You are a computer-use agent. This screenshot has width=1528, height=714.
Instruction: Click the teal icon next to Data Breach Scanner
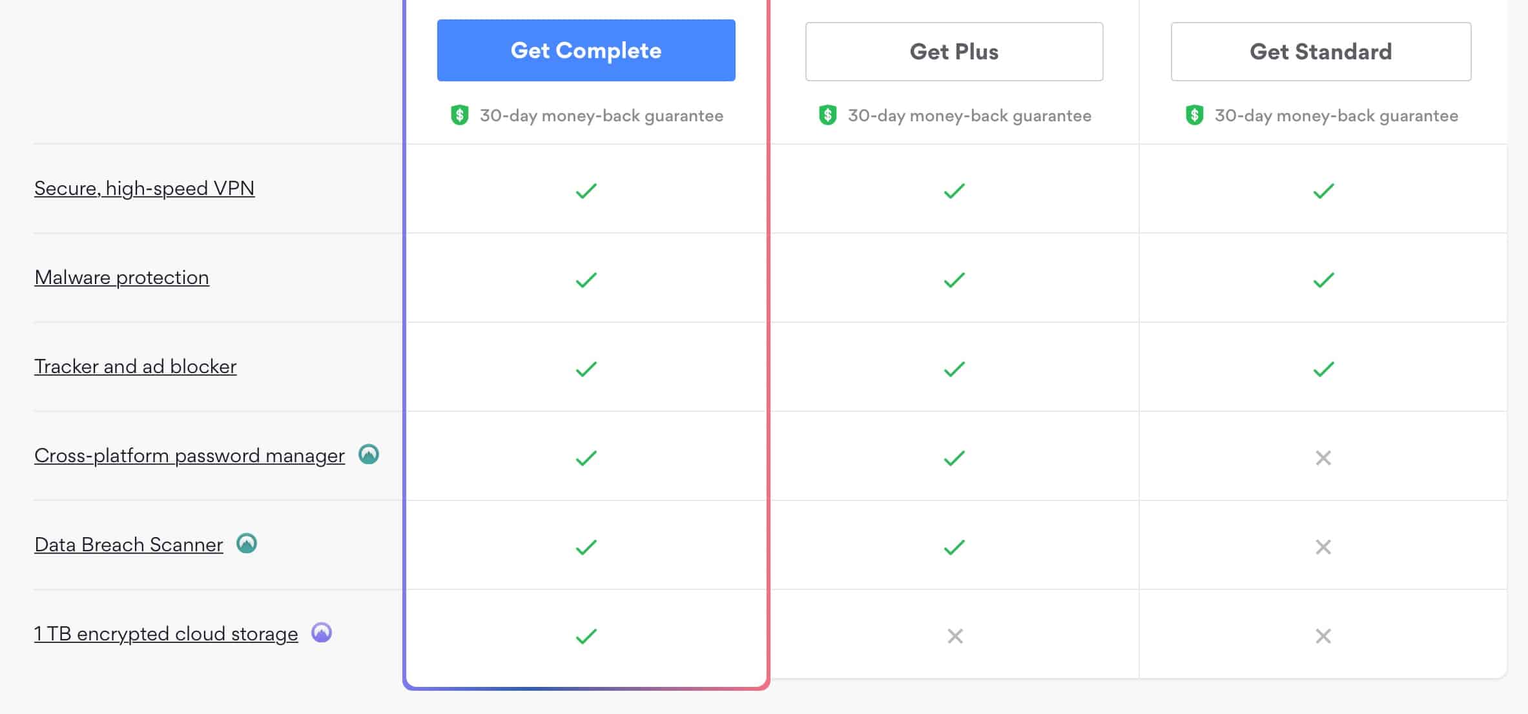[x=247, y=544]
